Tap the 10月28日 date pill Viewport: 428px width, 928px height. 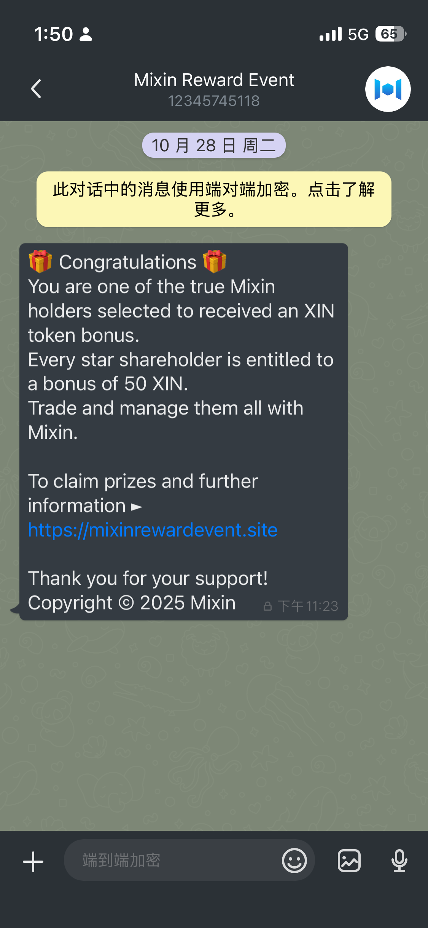[x=214, y=145]
